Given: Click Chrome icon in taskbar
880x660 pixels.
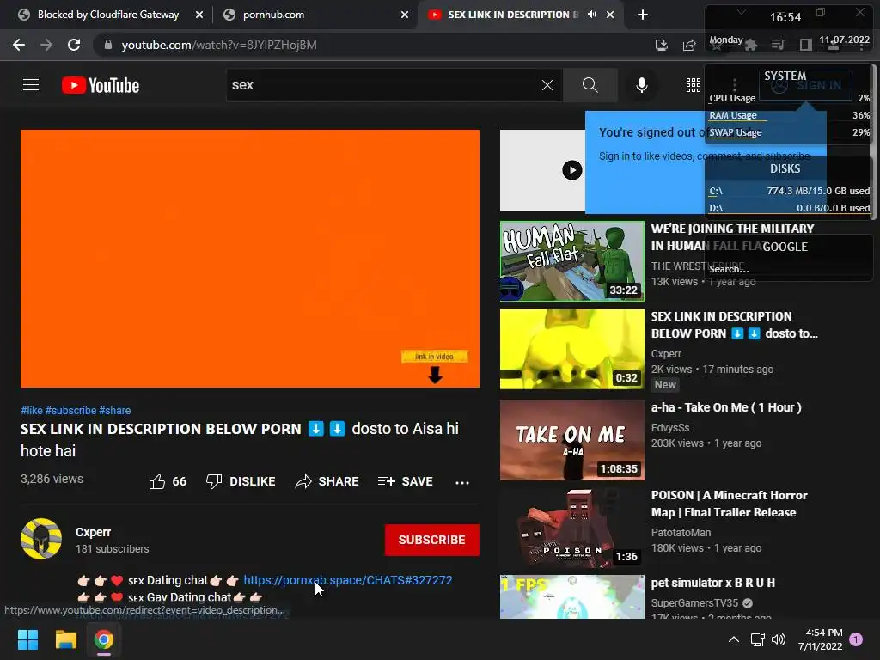Looking at the screenshot, I should (104, 639).
